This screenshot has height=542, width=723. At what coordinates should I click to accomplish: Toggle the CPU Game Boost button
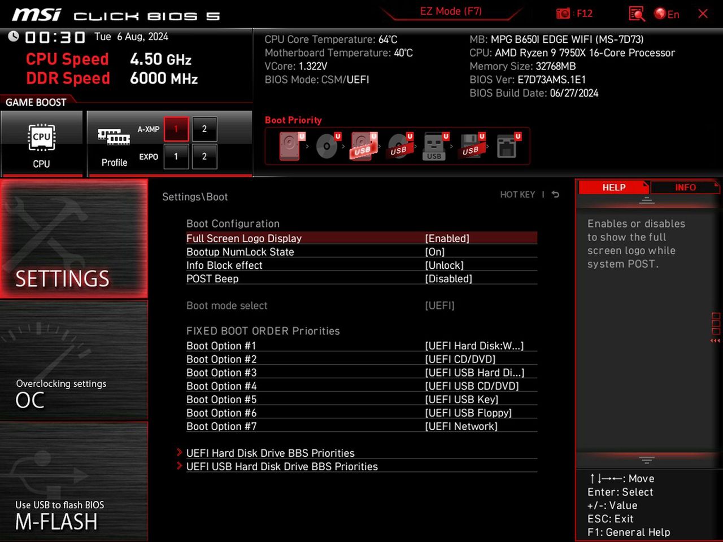pyautogui.click(x=41, y=144)
